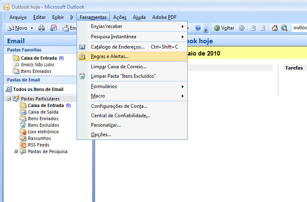Click the Enviar/receber toolbar icon
Image resolution: width=307 pixels, height=202 pixels.
69,28
